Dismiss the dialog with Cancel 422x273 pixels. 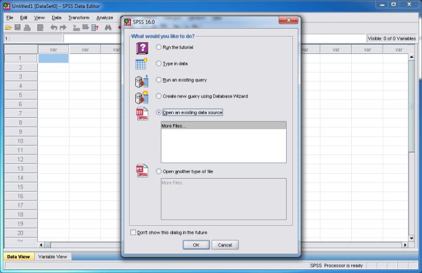[x=225, y=244]
